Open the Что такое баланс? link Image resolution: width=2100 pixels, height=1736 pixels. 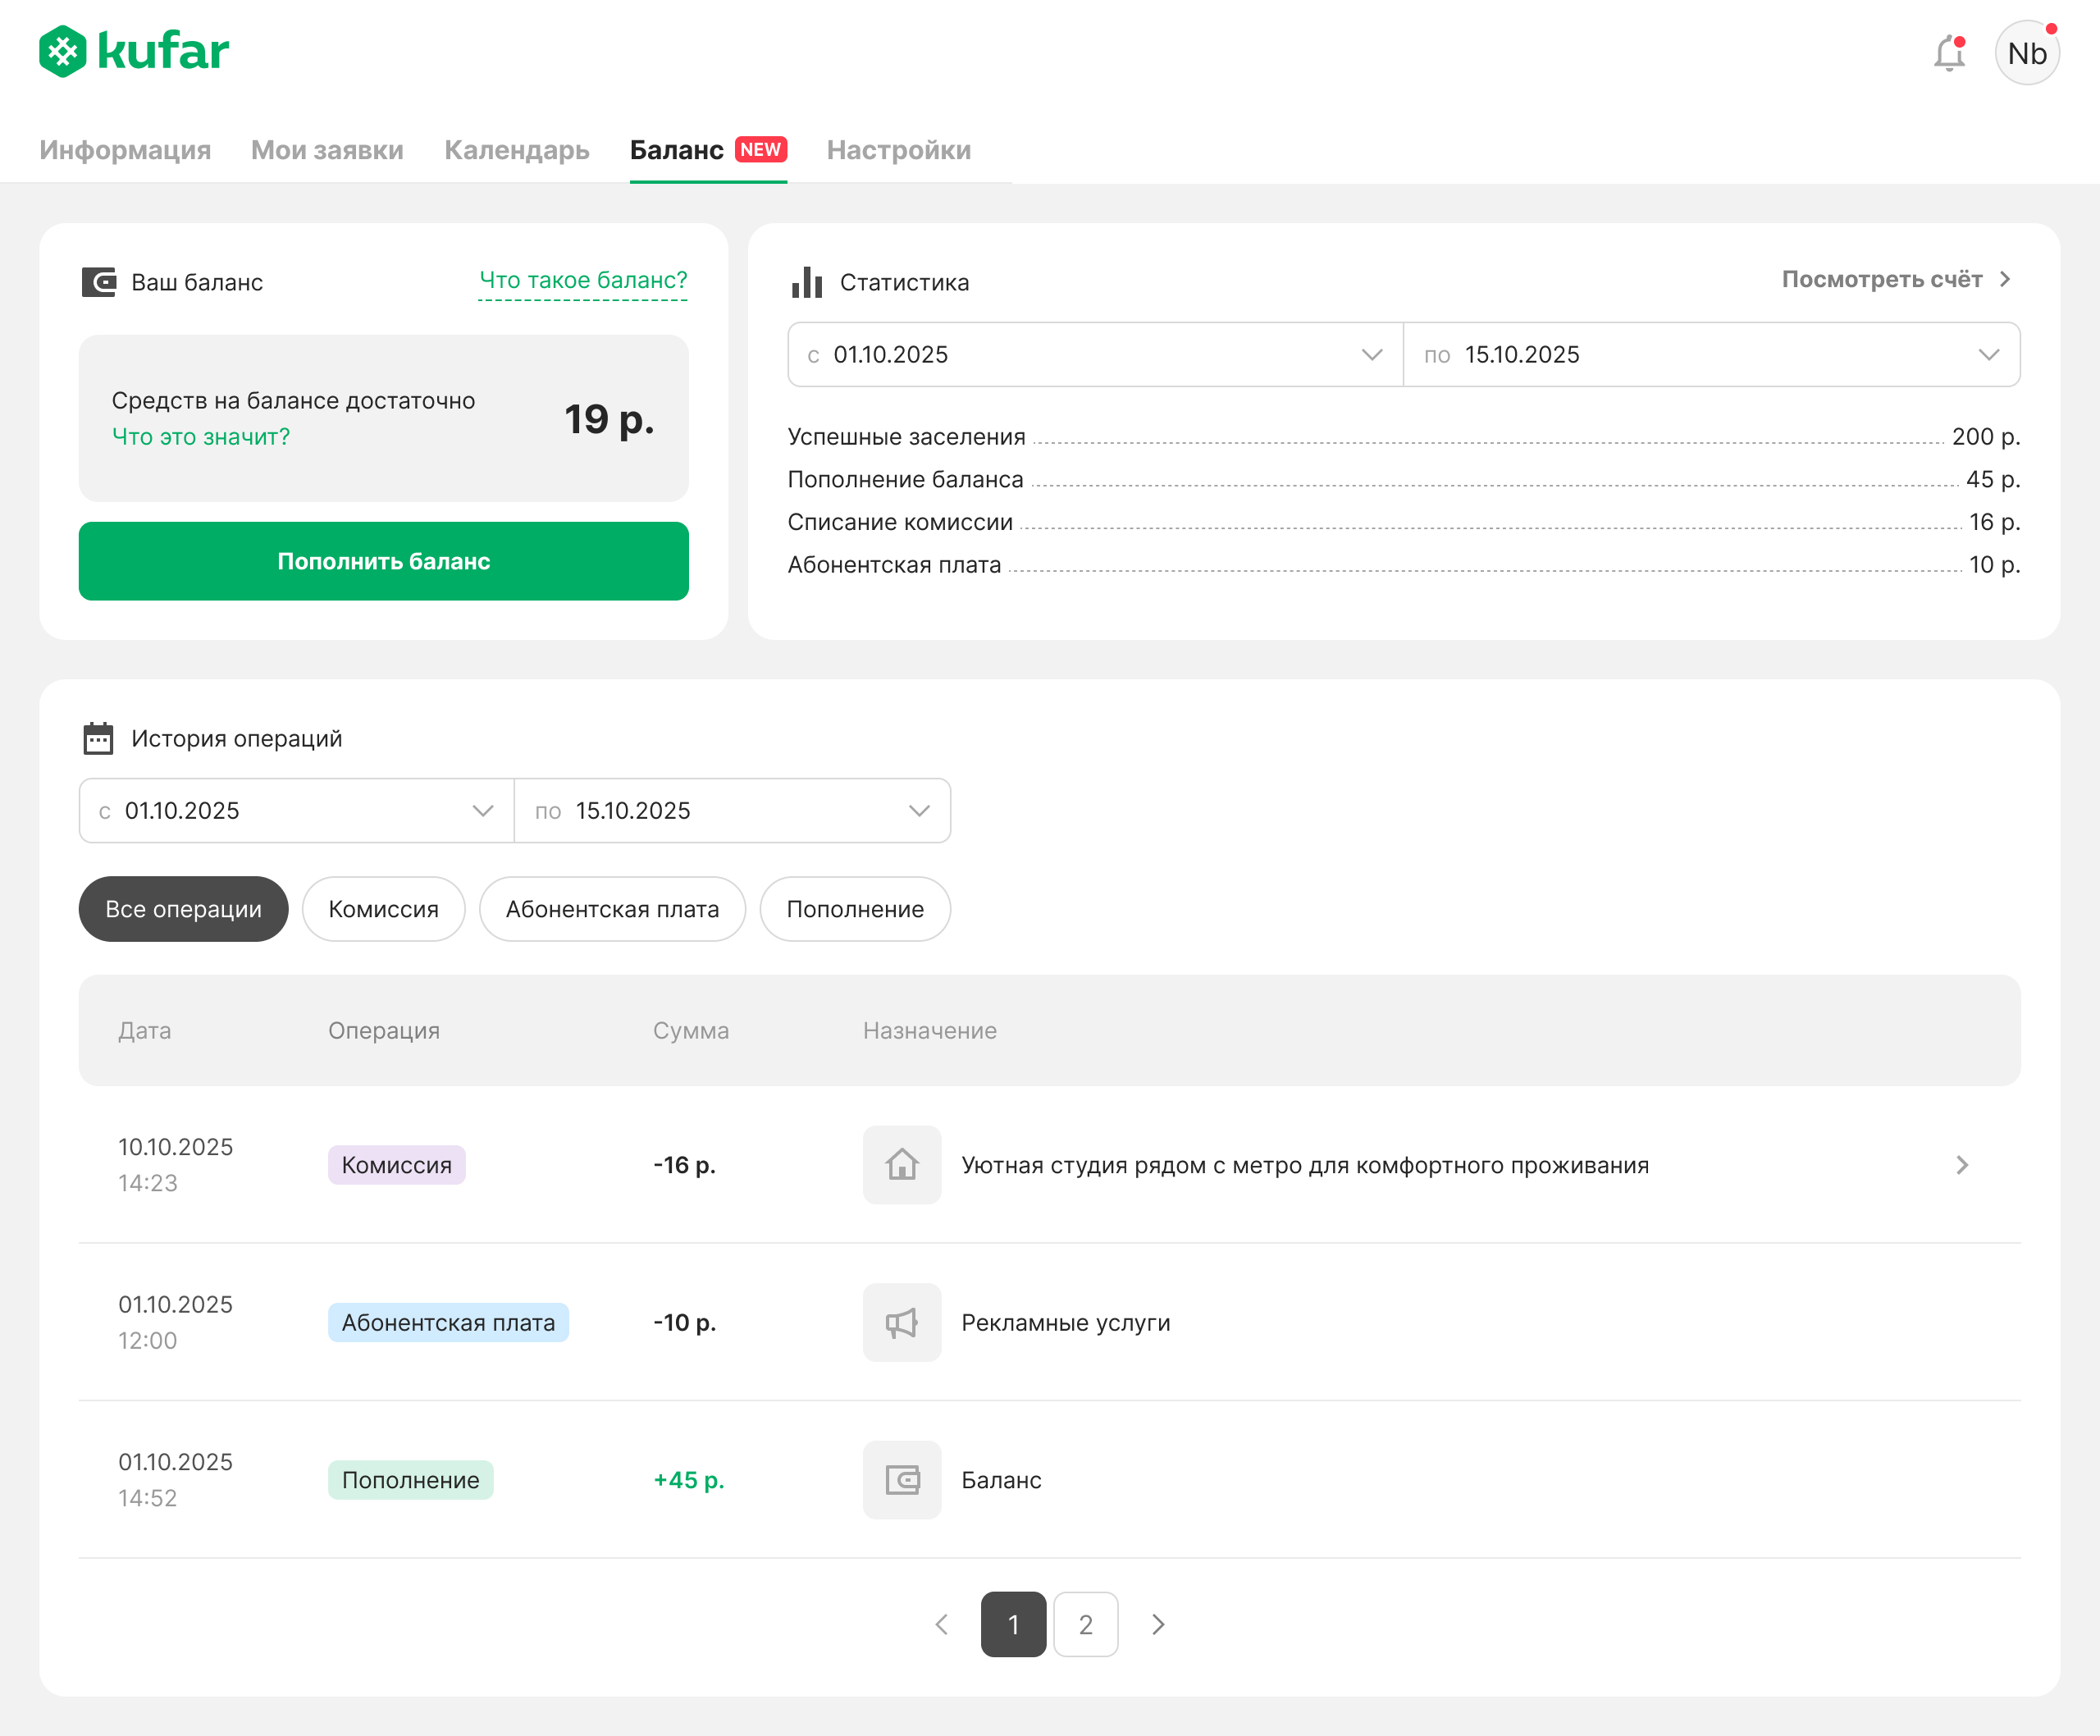pos(583,280)
